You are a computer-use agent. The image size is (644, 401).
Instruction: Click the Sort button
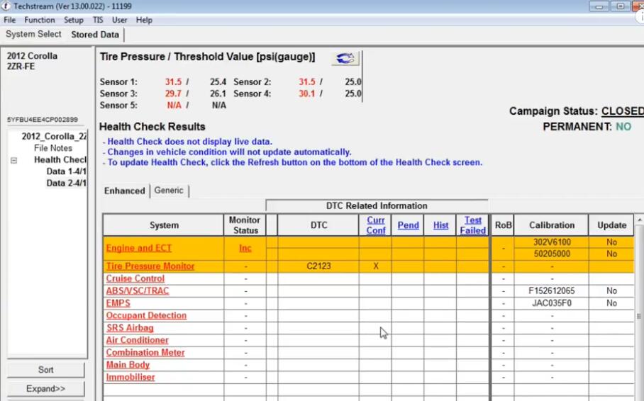[x=45, y=369]
